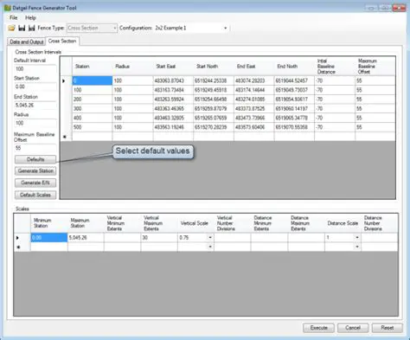
Task: Select the Vertical Scale column header
Action: pyautogui.click(x=195, y=223)
